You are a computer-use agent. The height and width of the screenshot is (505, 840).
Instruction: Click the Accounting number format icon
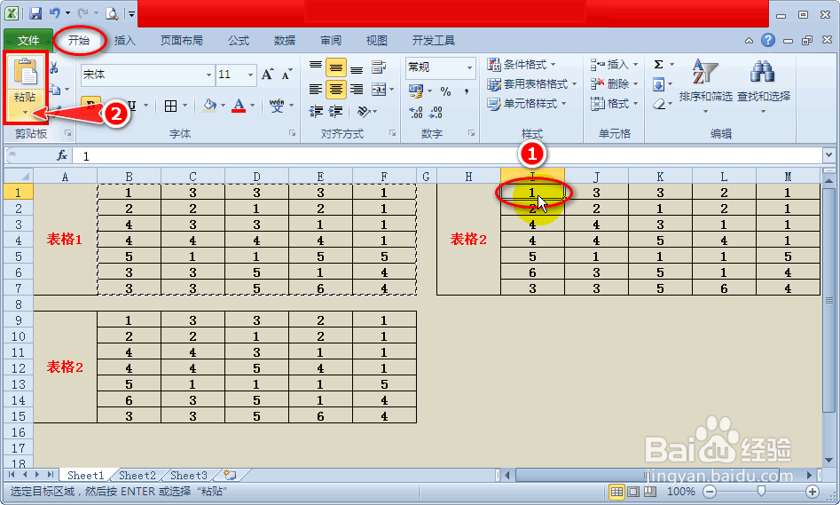[415, 91]
